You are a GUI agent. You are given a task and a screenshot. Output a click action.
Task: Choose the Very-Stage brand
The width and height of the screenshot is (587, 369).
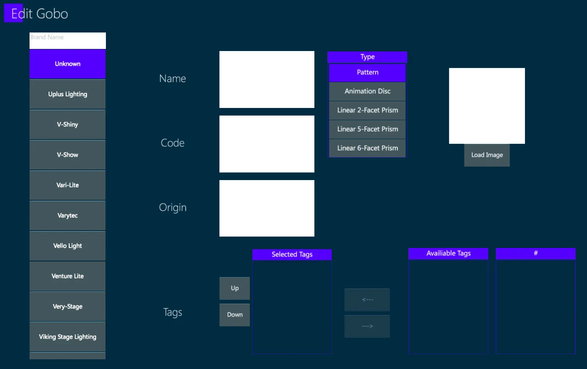pyautogui.click(x=68, y=307)
